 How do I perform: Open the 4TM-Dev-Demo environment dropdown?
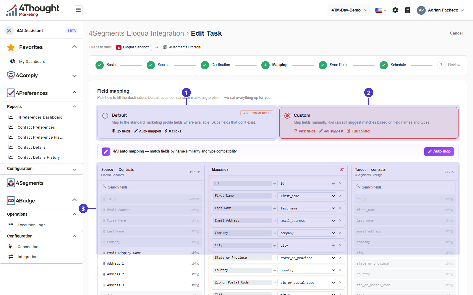[x=349, y=10]
